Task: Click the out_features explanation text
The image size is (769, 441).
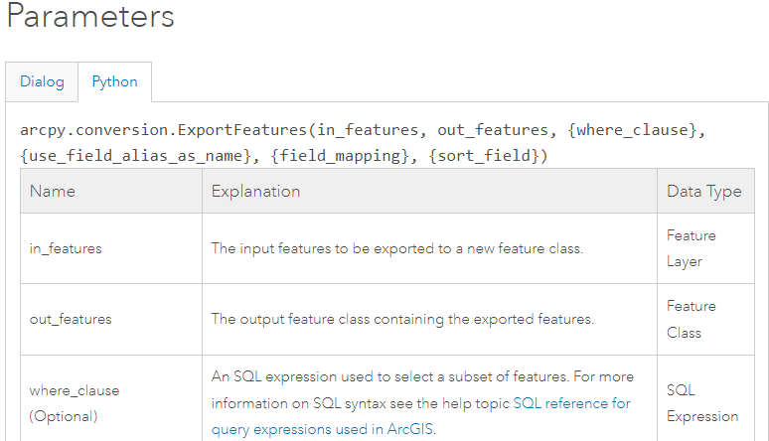Action: coord(402,320)
